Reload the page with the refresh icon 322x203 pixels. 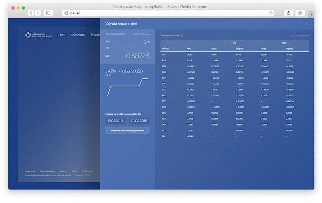point(271,13)
